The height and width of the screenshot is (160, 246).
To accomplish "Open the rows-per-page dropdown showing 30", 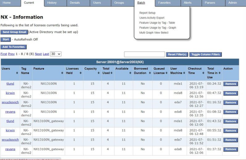I will point(56,54).
